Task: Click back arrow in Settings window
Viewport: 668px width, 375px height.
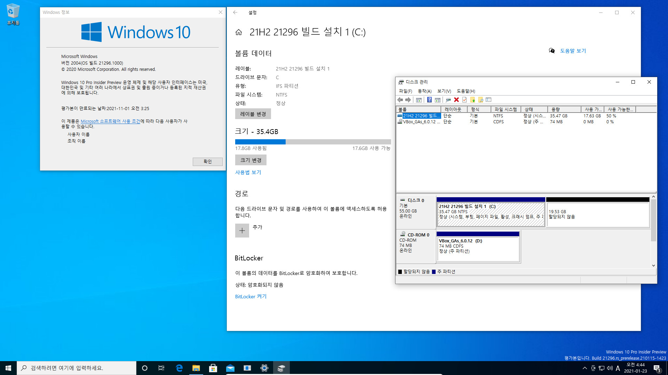Action: pyautogui.click(x=235, y=12)
